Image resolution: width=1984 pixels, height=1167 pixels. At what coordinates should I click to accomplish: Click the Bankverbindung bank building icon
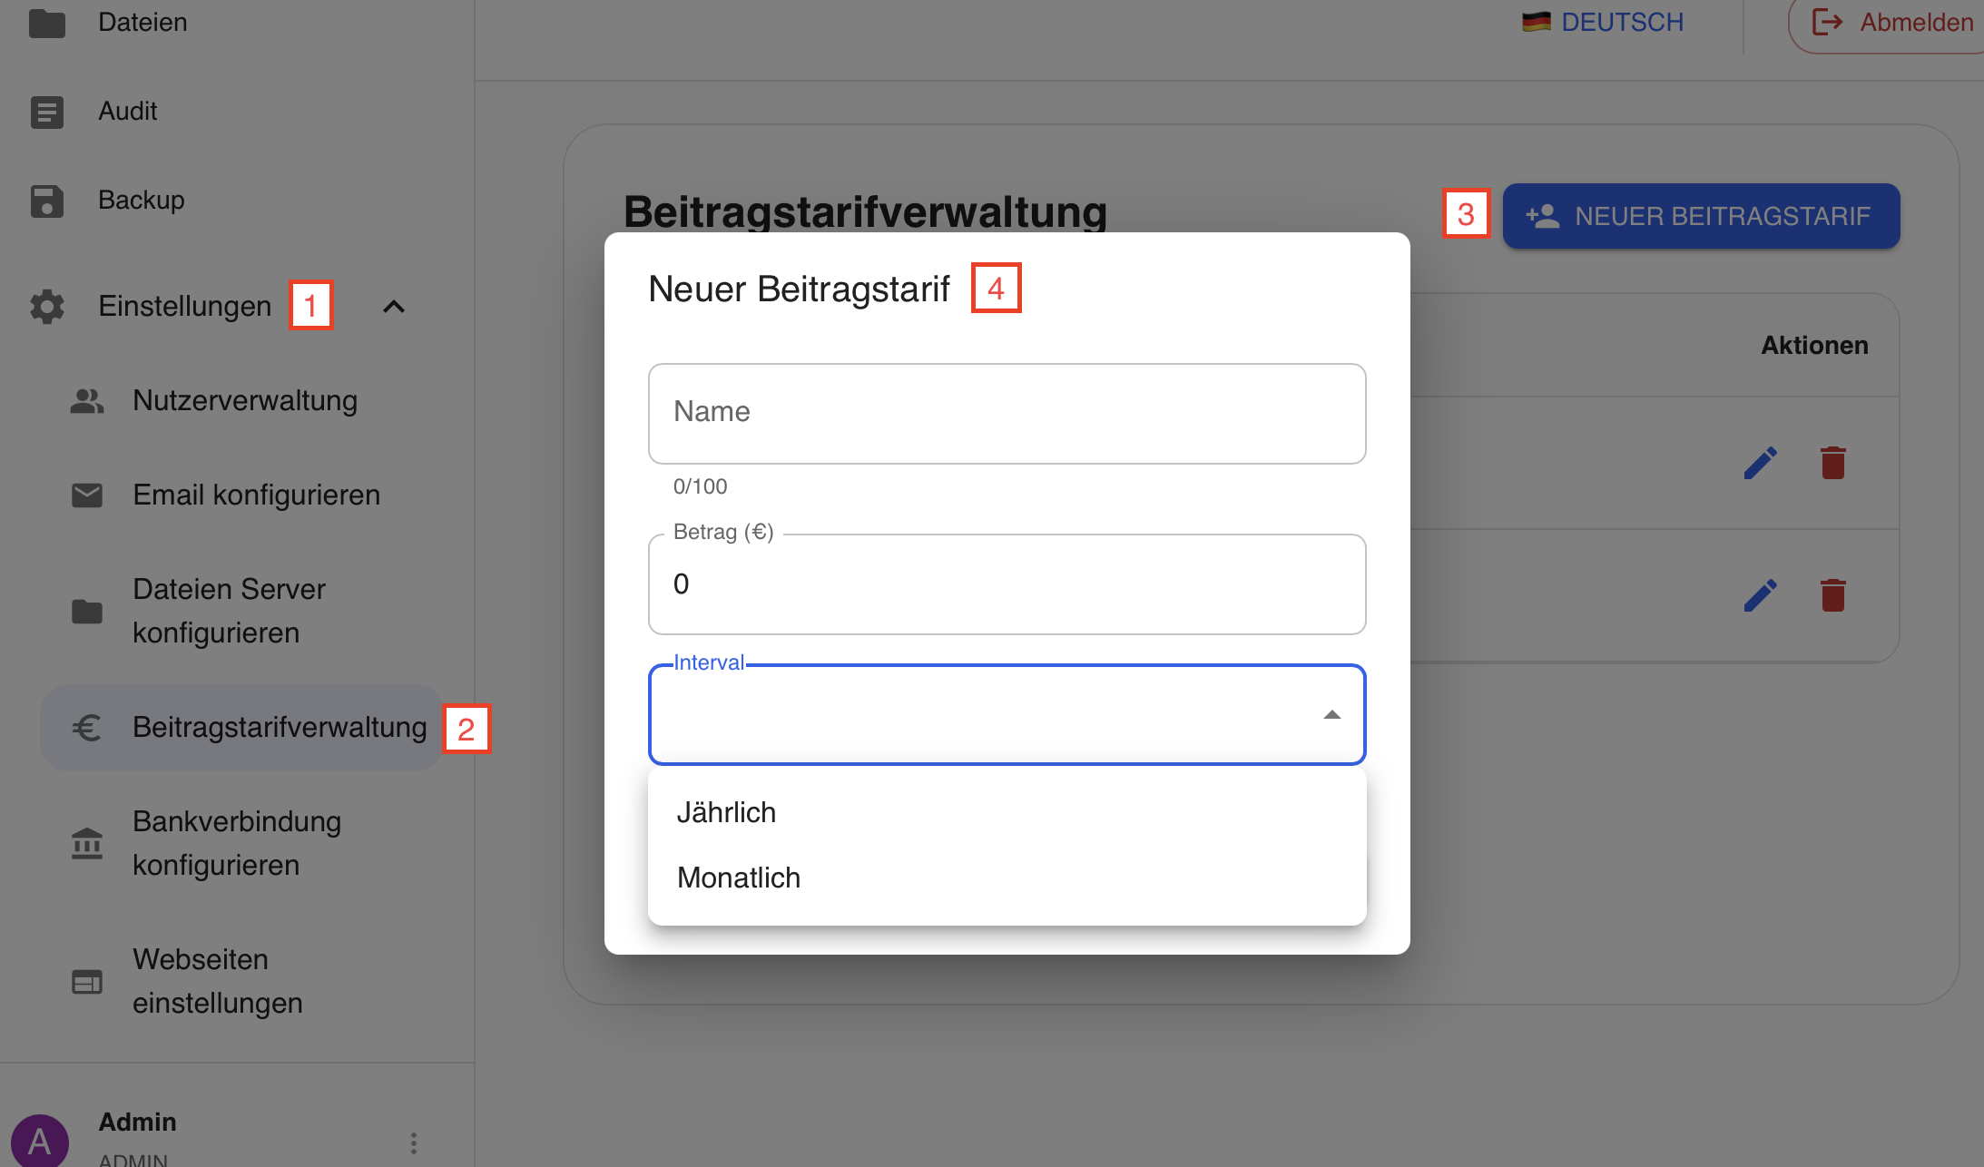87,844
